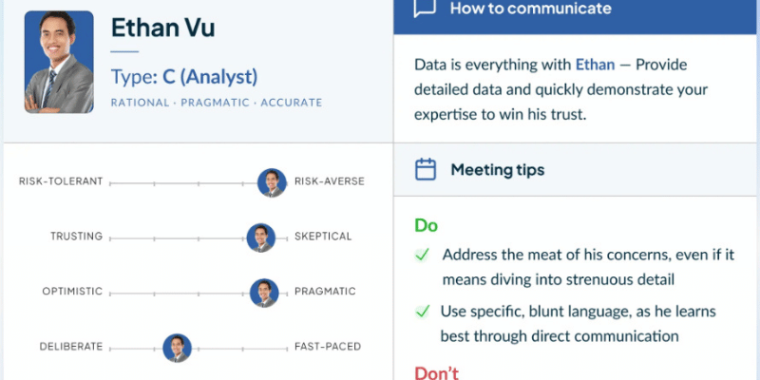The height and width of the screenshot is (380, 760).
Task: Open Ethan Vu's profile photo
Action: pyautogui.click(x=59, y=62)
